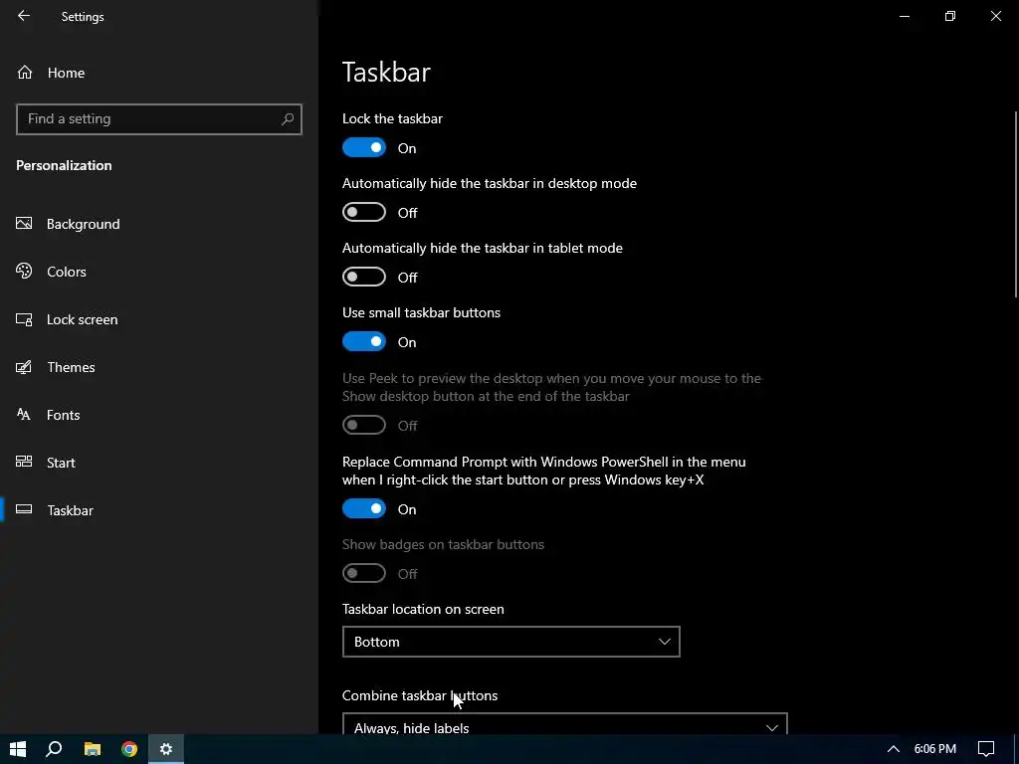The image size is (1019, 764).
Task: Go to Fonts settings page
Action: pyautogui.click(x=158, y=415)
